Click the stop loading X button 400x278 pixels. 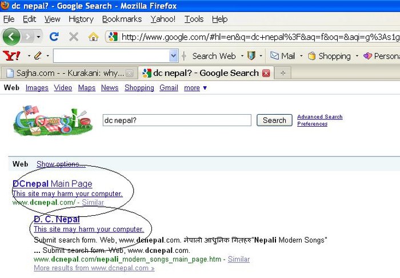point(74,37)
